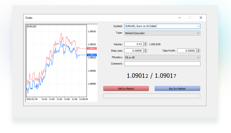
Task: Close the Order dialog
Action: 201,18
